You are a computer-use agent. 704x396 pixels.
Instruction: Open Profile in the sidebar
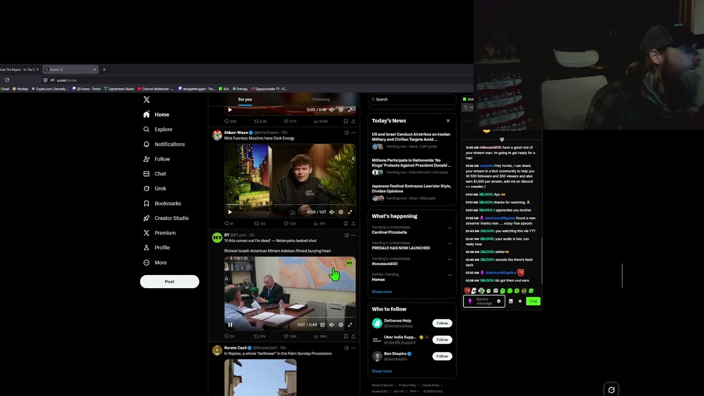[x=156, y=248]
